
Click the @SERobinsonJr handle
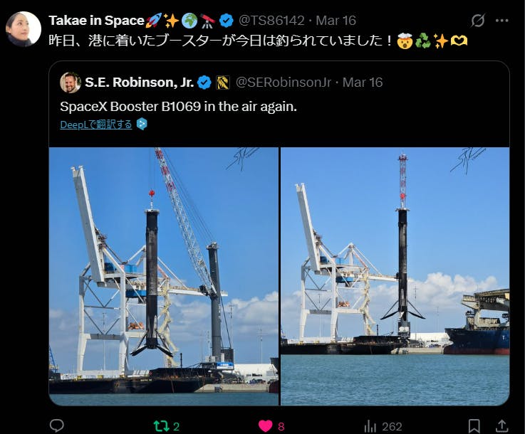pos(284,83)
